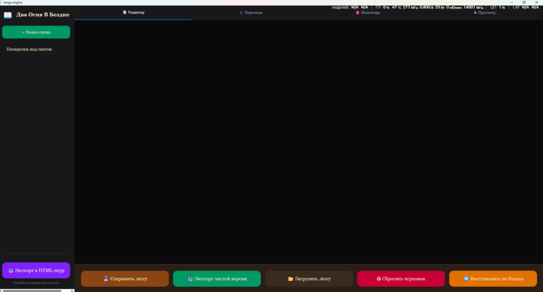Screen dimensions: 543x292
Task: Click the play icon on the Просмотр tab
Action: pos(476,12)
